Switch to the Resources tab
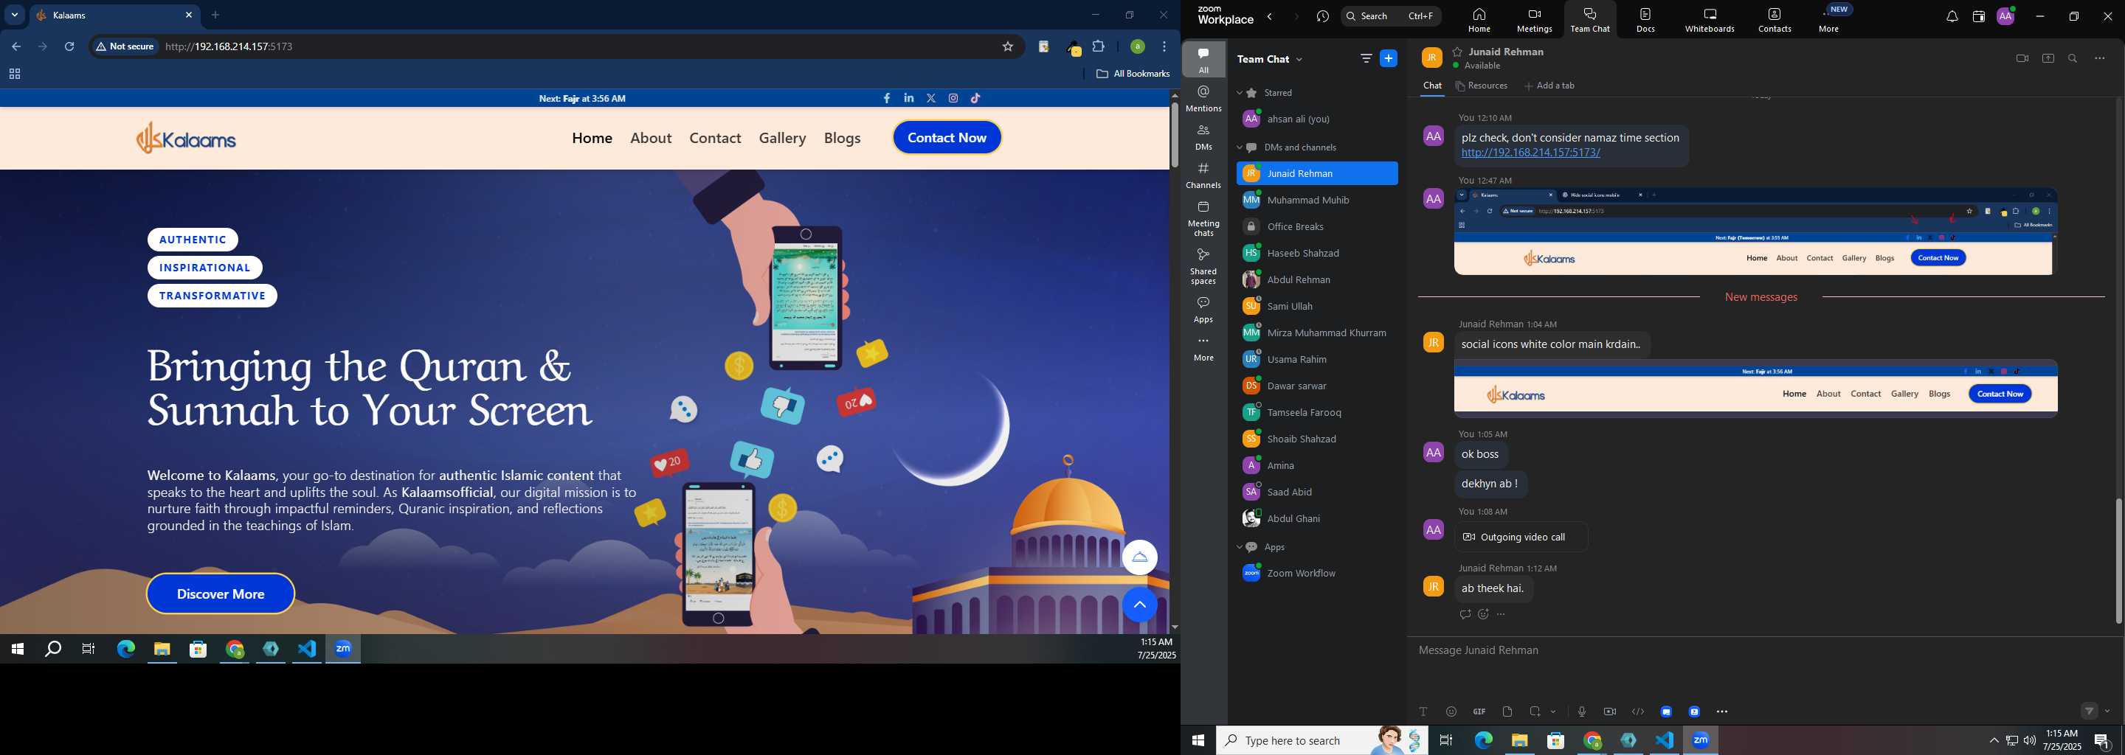2125x755 pixels. point(1482,86)
